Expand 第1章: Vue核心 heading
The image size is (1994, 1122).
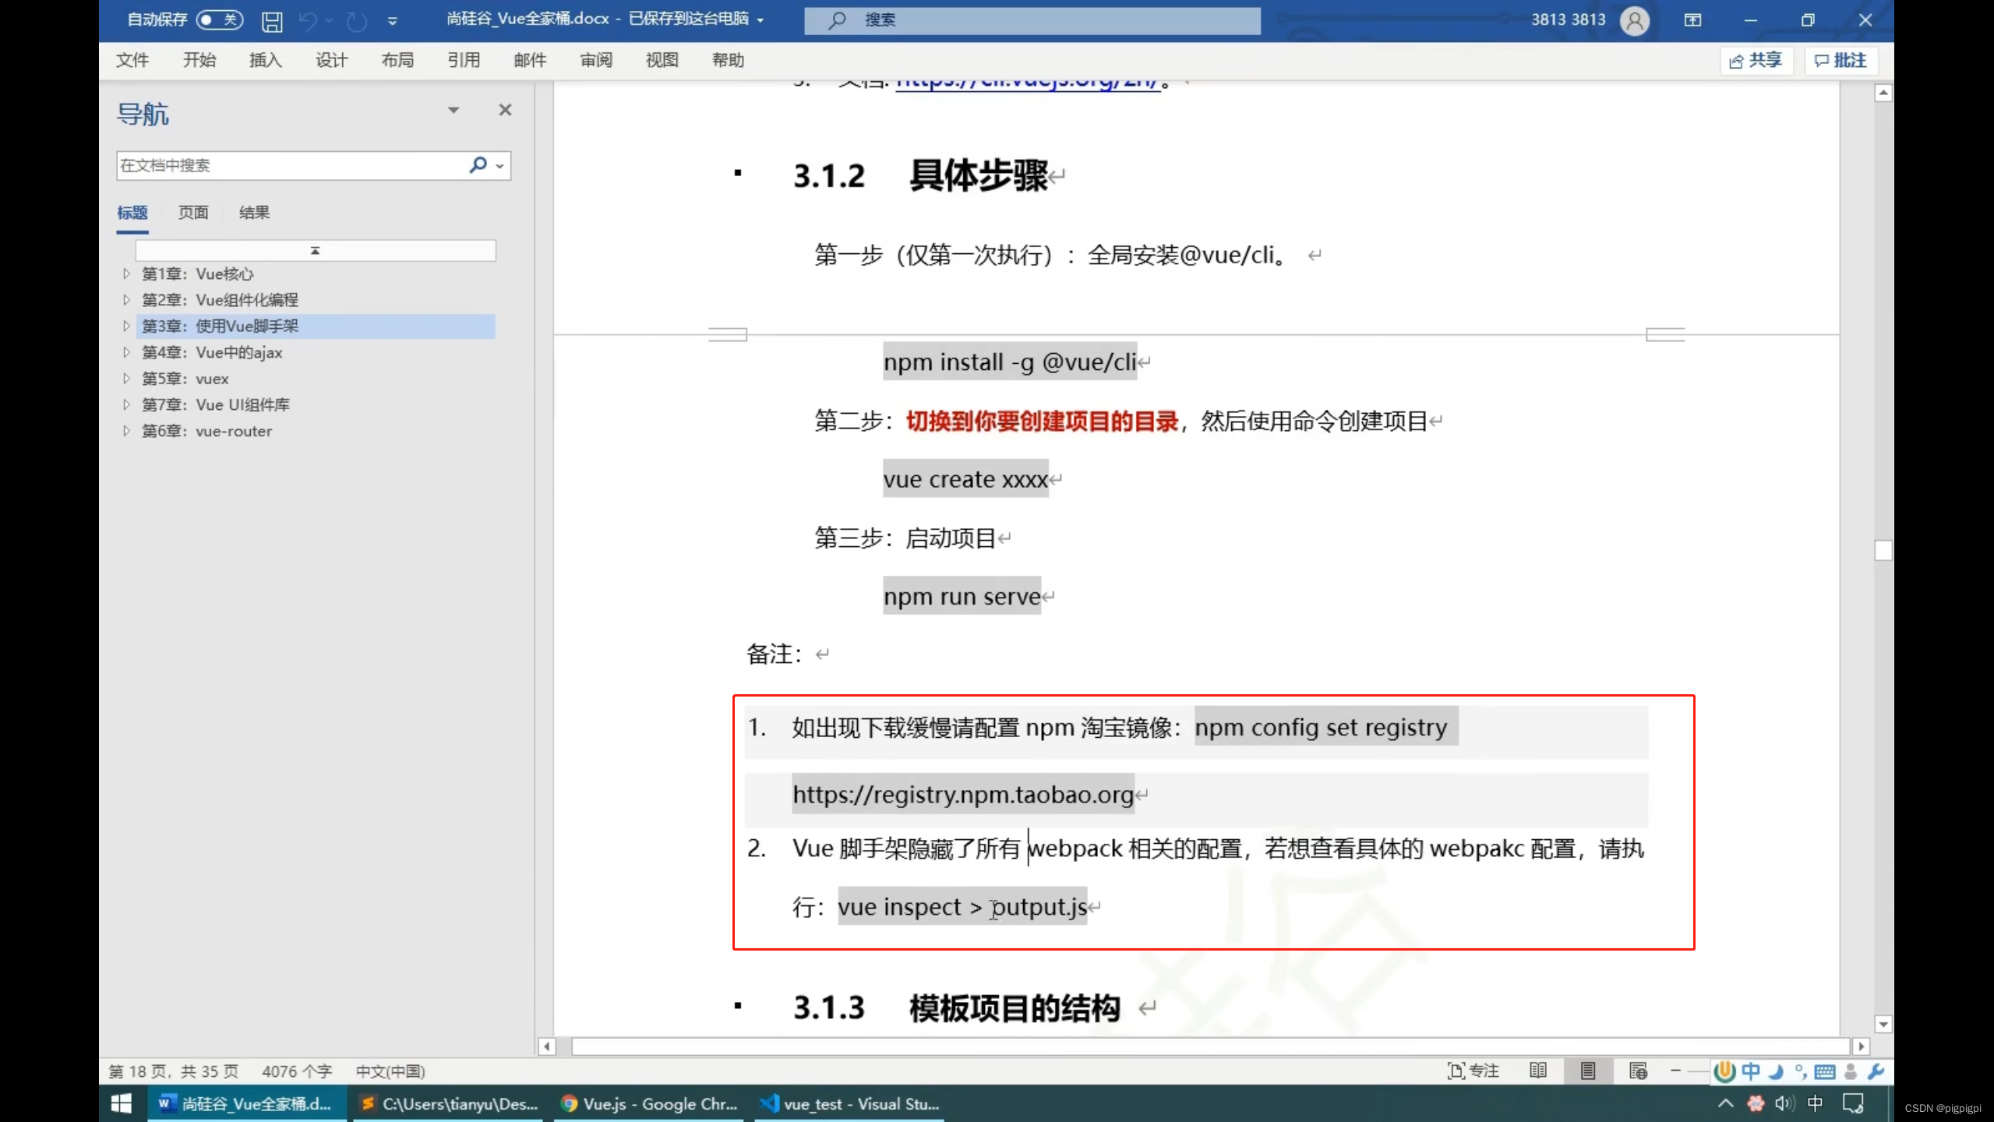126,273
